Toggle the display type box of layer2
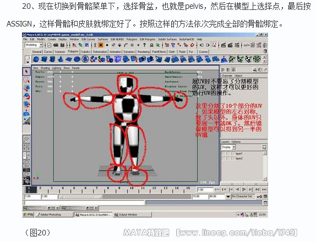This screenshot has width=316, height=242. (x=228, y=159)
